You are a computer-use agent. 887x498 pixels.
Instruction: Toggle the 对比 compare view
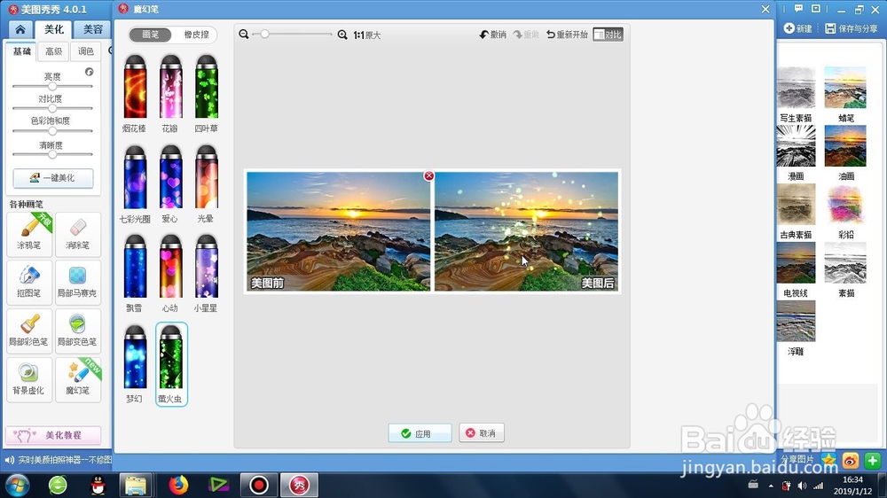pos(608,35)
